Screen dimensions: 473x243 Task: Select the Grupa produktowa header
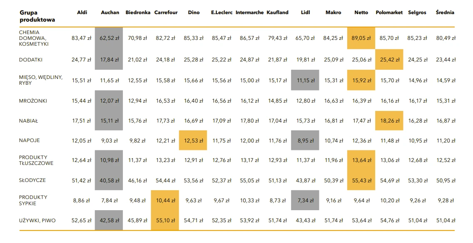[37, 16]
